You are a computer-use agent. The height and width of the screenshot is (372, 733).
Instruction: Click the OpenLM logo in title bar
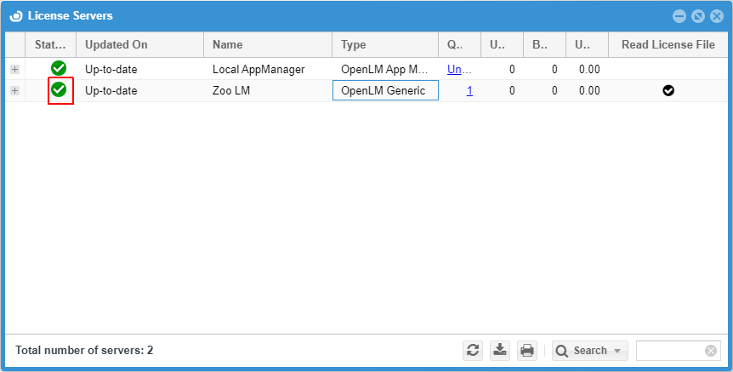click(x=15, y=15)
